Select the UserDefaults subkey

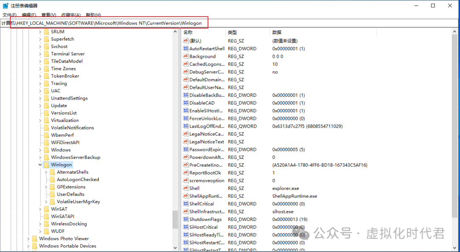click(x=70, y=194)
